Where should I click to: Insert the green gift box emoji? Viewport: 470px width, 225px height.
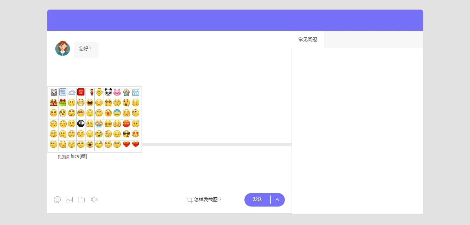(x=63, y=103)
